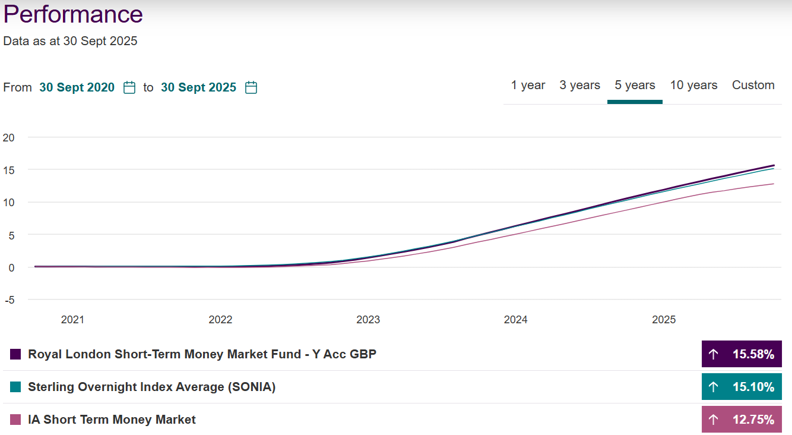Show 10 years performance

tap(693, 86)
